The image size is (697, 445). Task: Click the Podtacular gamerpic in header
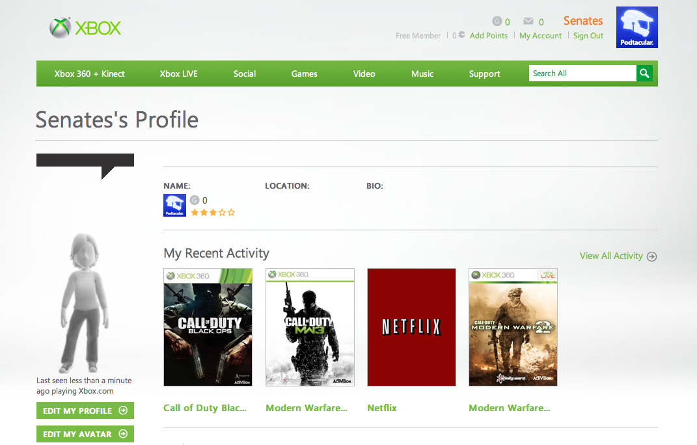636,27
